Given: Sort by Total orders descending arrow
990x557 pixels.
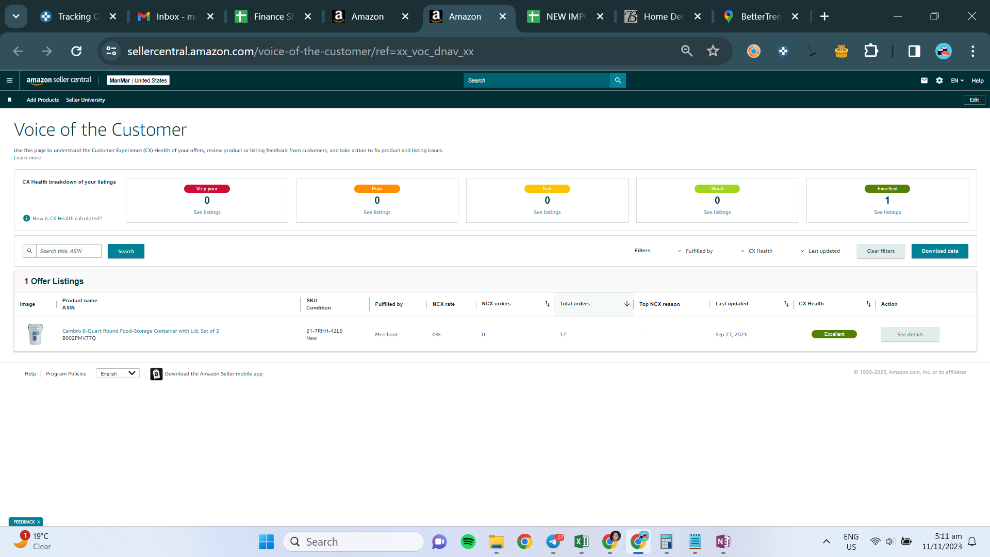Looking at the screenshot, I should click(x=626, y=304).
